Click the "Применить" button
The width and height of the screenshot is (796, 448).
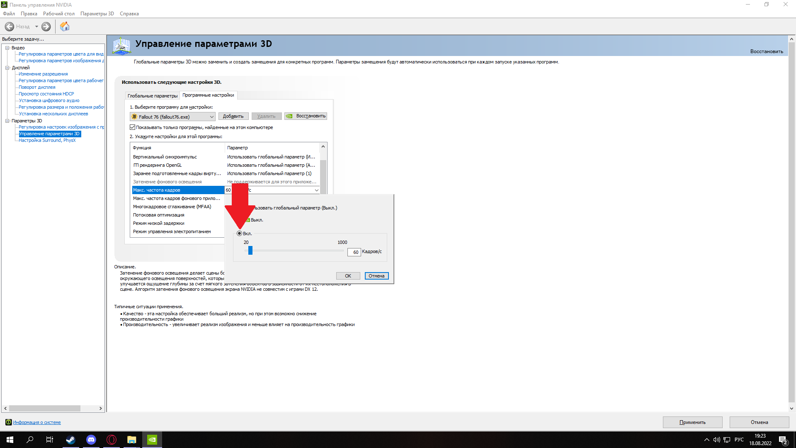(692, 422)
